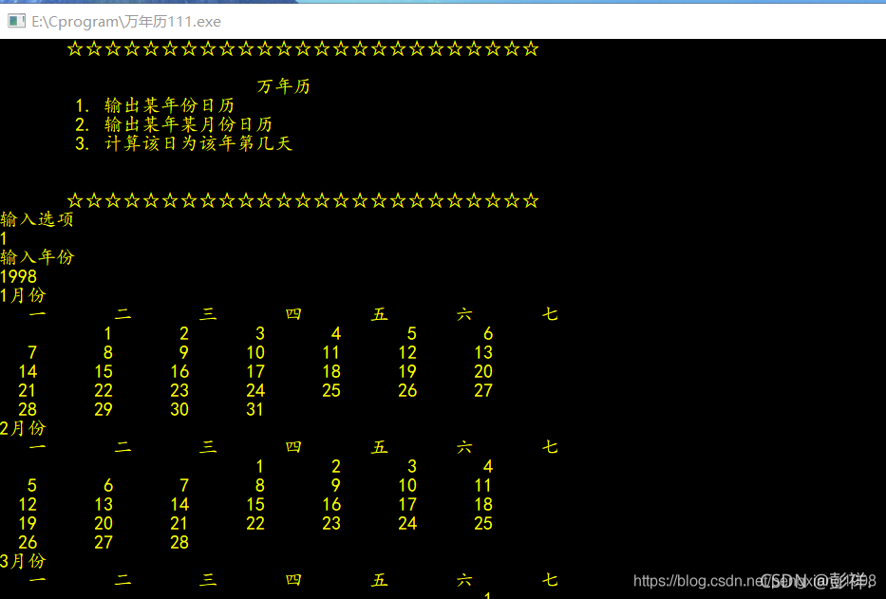Click day 19 in the February calendar

[28, 523]
